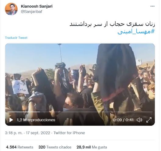Click the 1,2 M reproducciones view count
This screenshot has width=161, height=151.
coord(36,120)
